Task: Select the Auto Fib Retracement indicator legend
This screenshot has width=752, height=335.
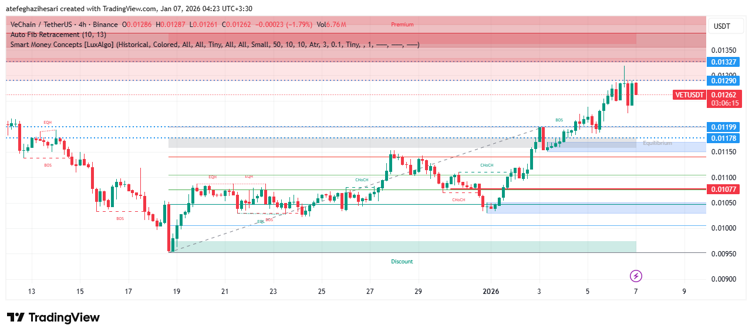Action: (58, 35)
